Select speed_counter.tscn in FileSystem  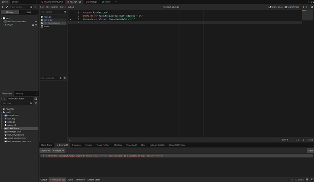click(16, 138)
